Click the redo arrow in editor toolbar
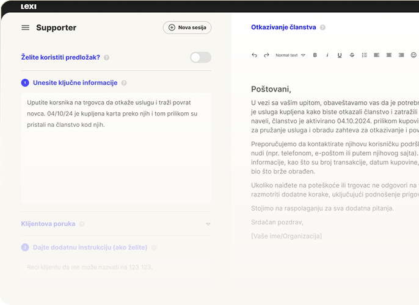 [x=266, y=55]
